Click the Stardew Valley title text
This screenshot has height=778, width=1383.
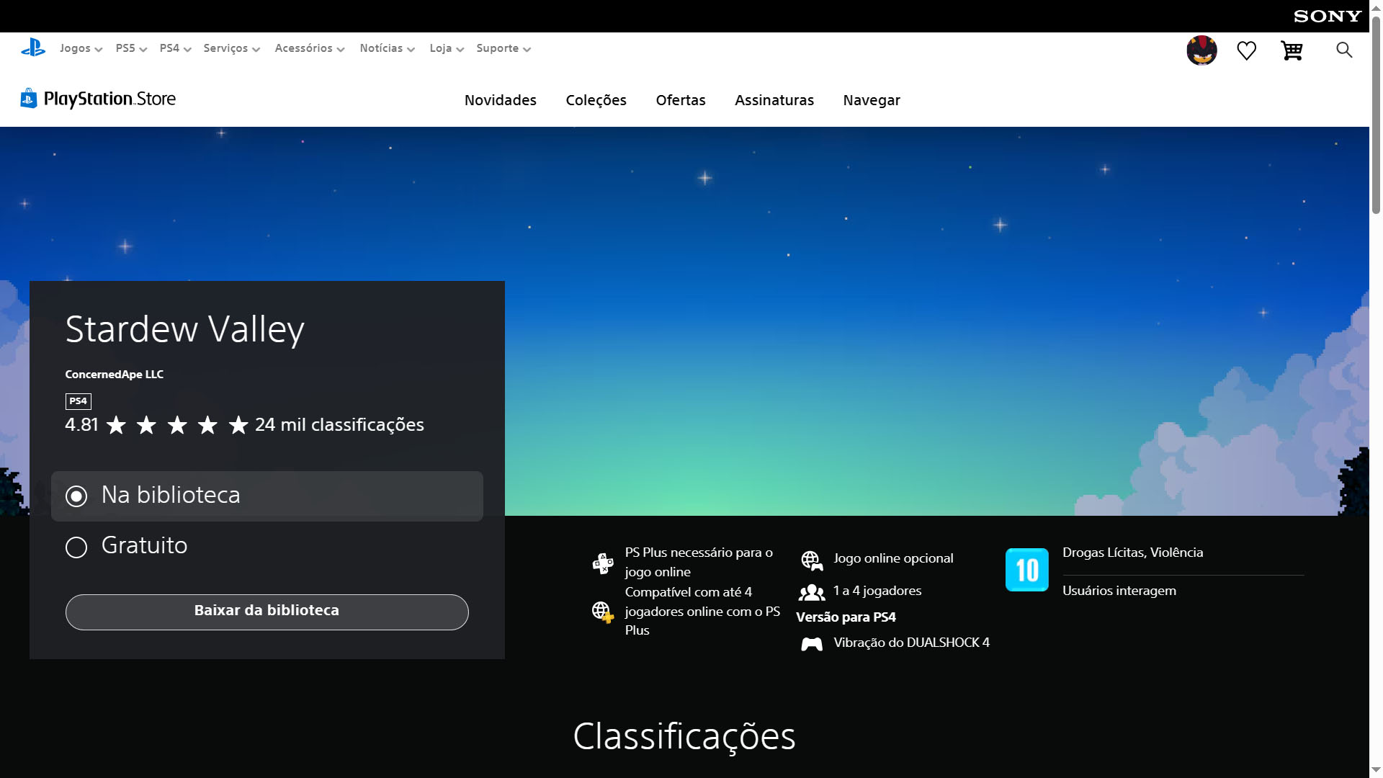pyautogui.click(x=185, y=329)
